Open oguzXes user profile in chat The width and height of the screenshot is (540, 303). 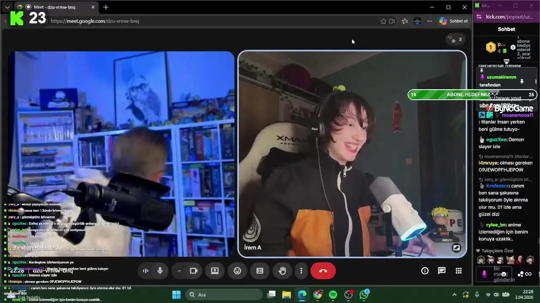496,140
